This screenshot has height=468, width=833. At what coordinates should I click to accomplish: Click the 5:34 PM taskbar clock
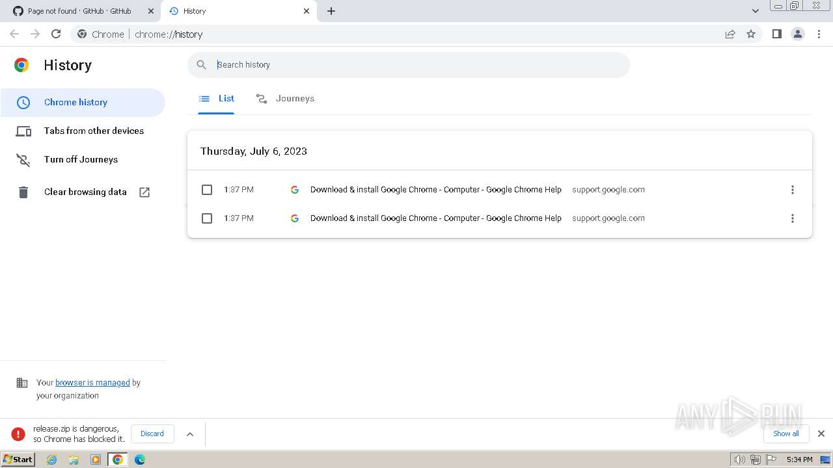(x=799, y=460)
